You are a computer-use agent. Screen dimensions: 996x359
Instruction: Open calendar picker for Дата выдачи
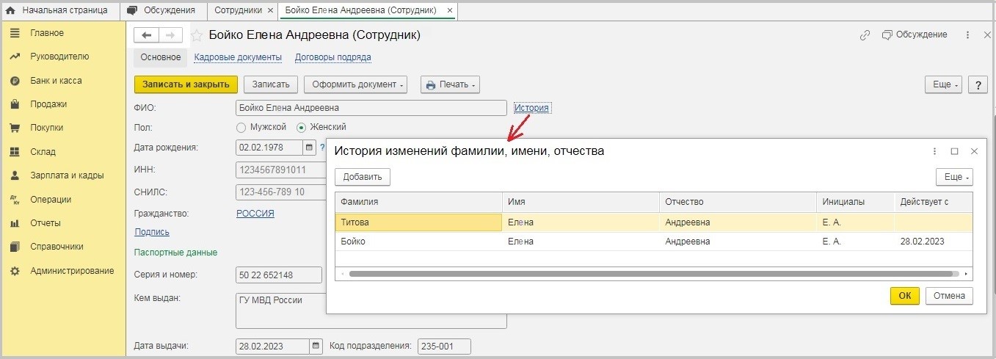pos(316,347)
